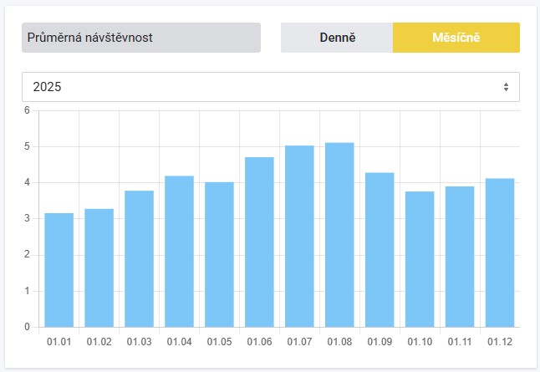The height and width of the screenshot is (372, 540).
Task: Select the bar for 01.10
Action: 420,259
